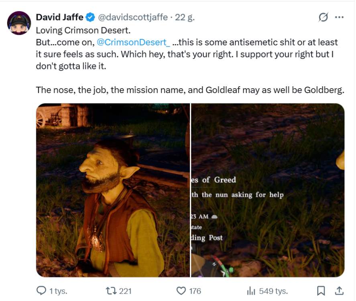Click the 176 likes count
356x301 pixels.
[x=195, y=291]
